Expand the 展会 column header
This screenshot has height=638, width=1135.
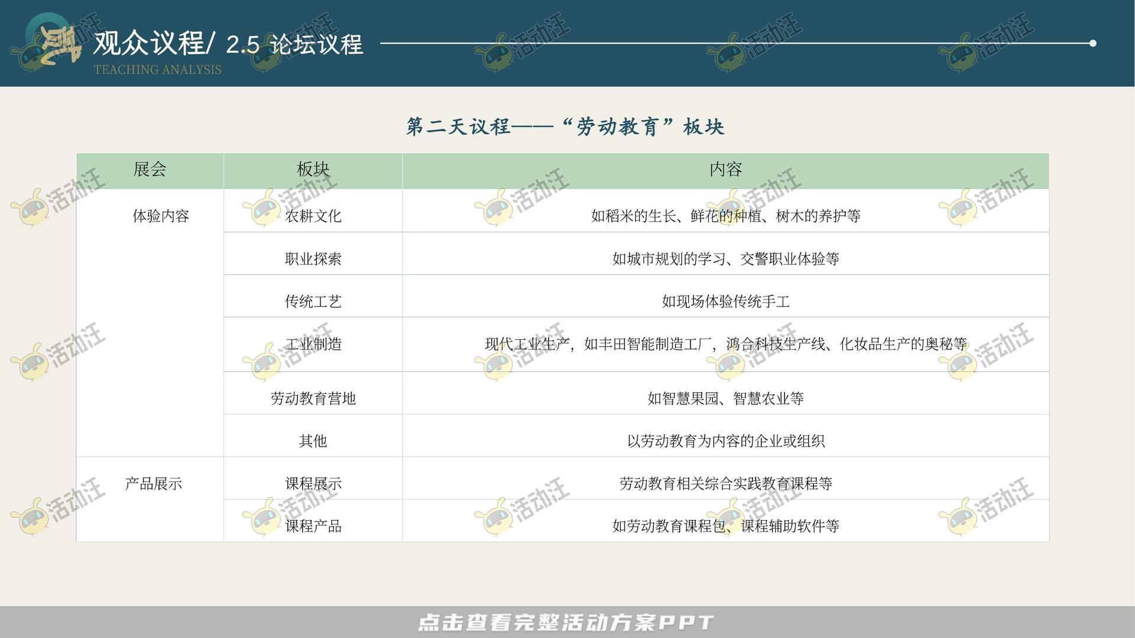tap(150, 170)
